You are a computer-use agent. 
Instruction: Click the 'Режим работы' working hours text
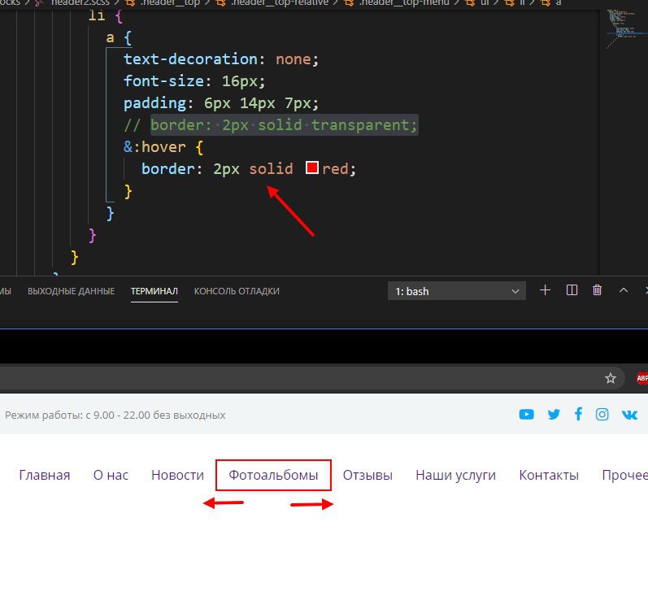[115, 415]
